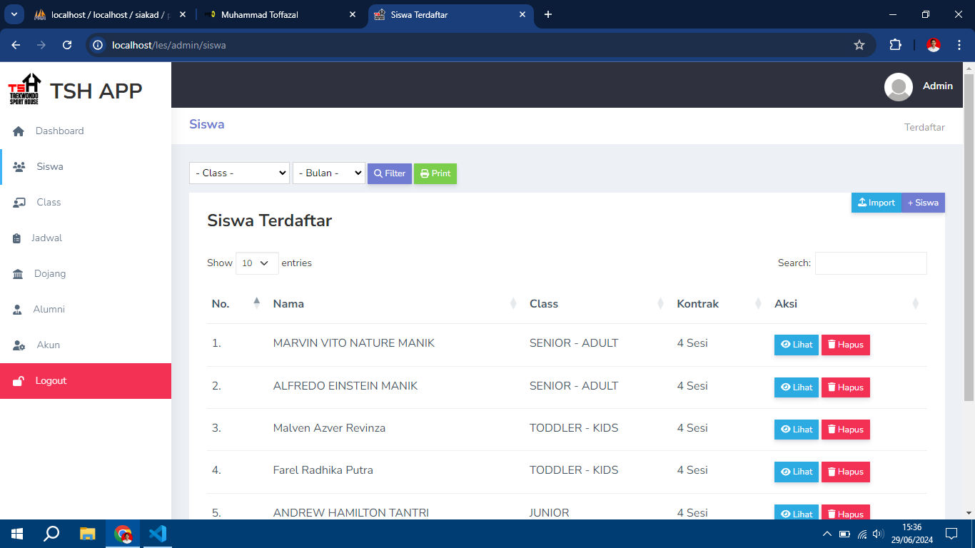Screen dimensions: 975x548
Task: View details of MARVIN VITO NATURE MANIK
Action: click(796, 345)
